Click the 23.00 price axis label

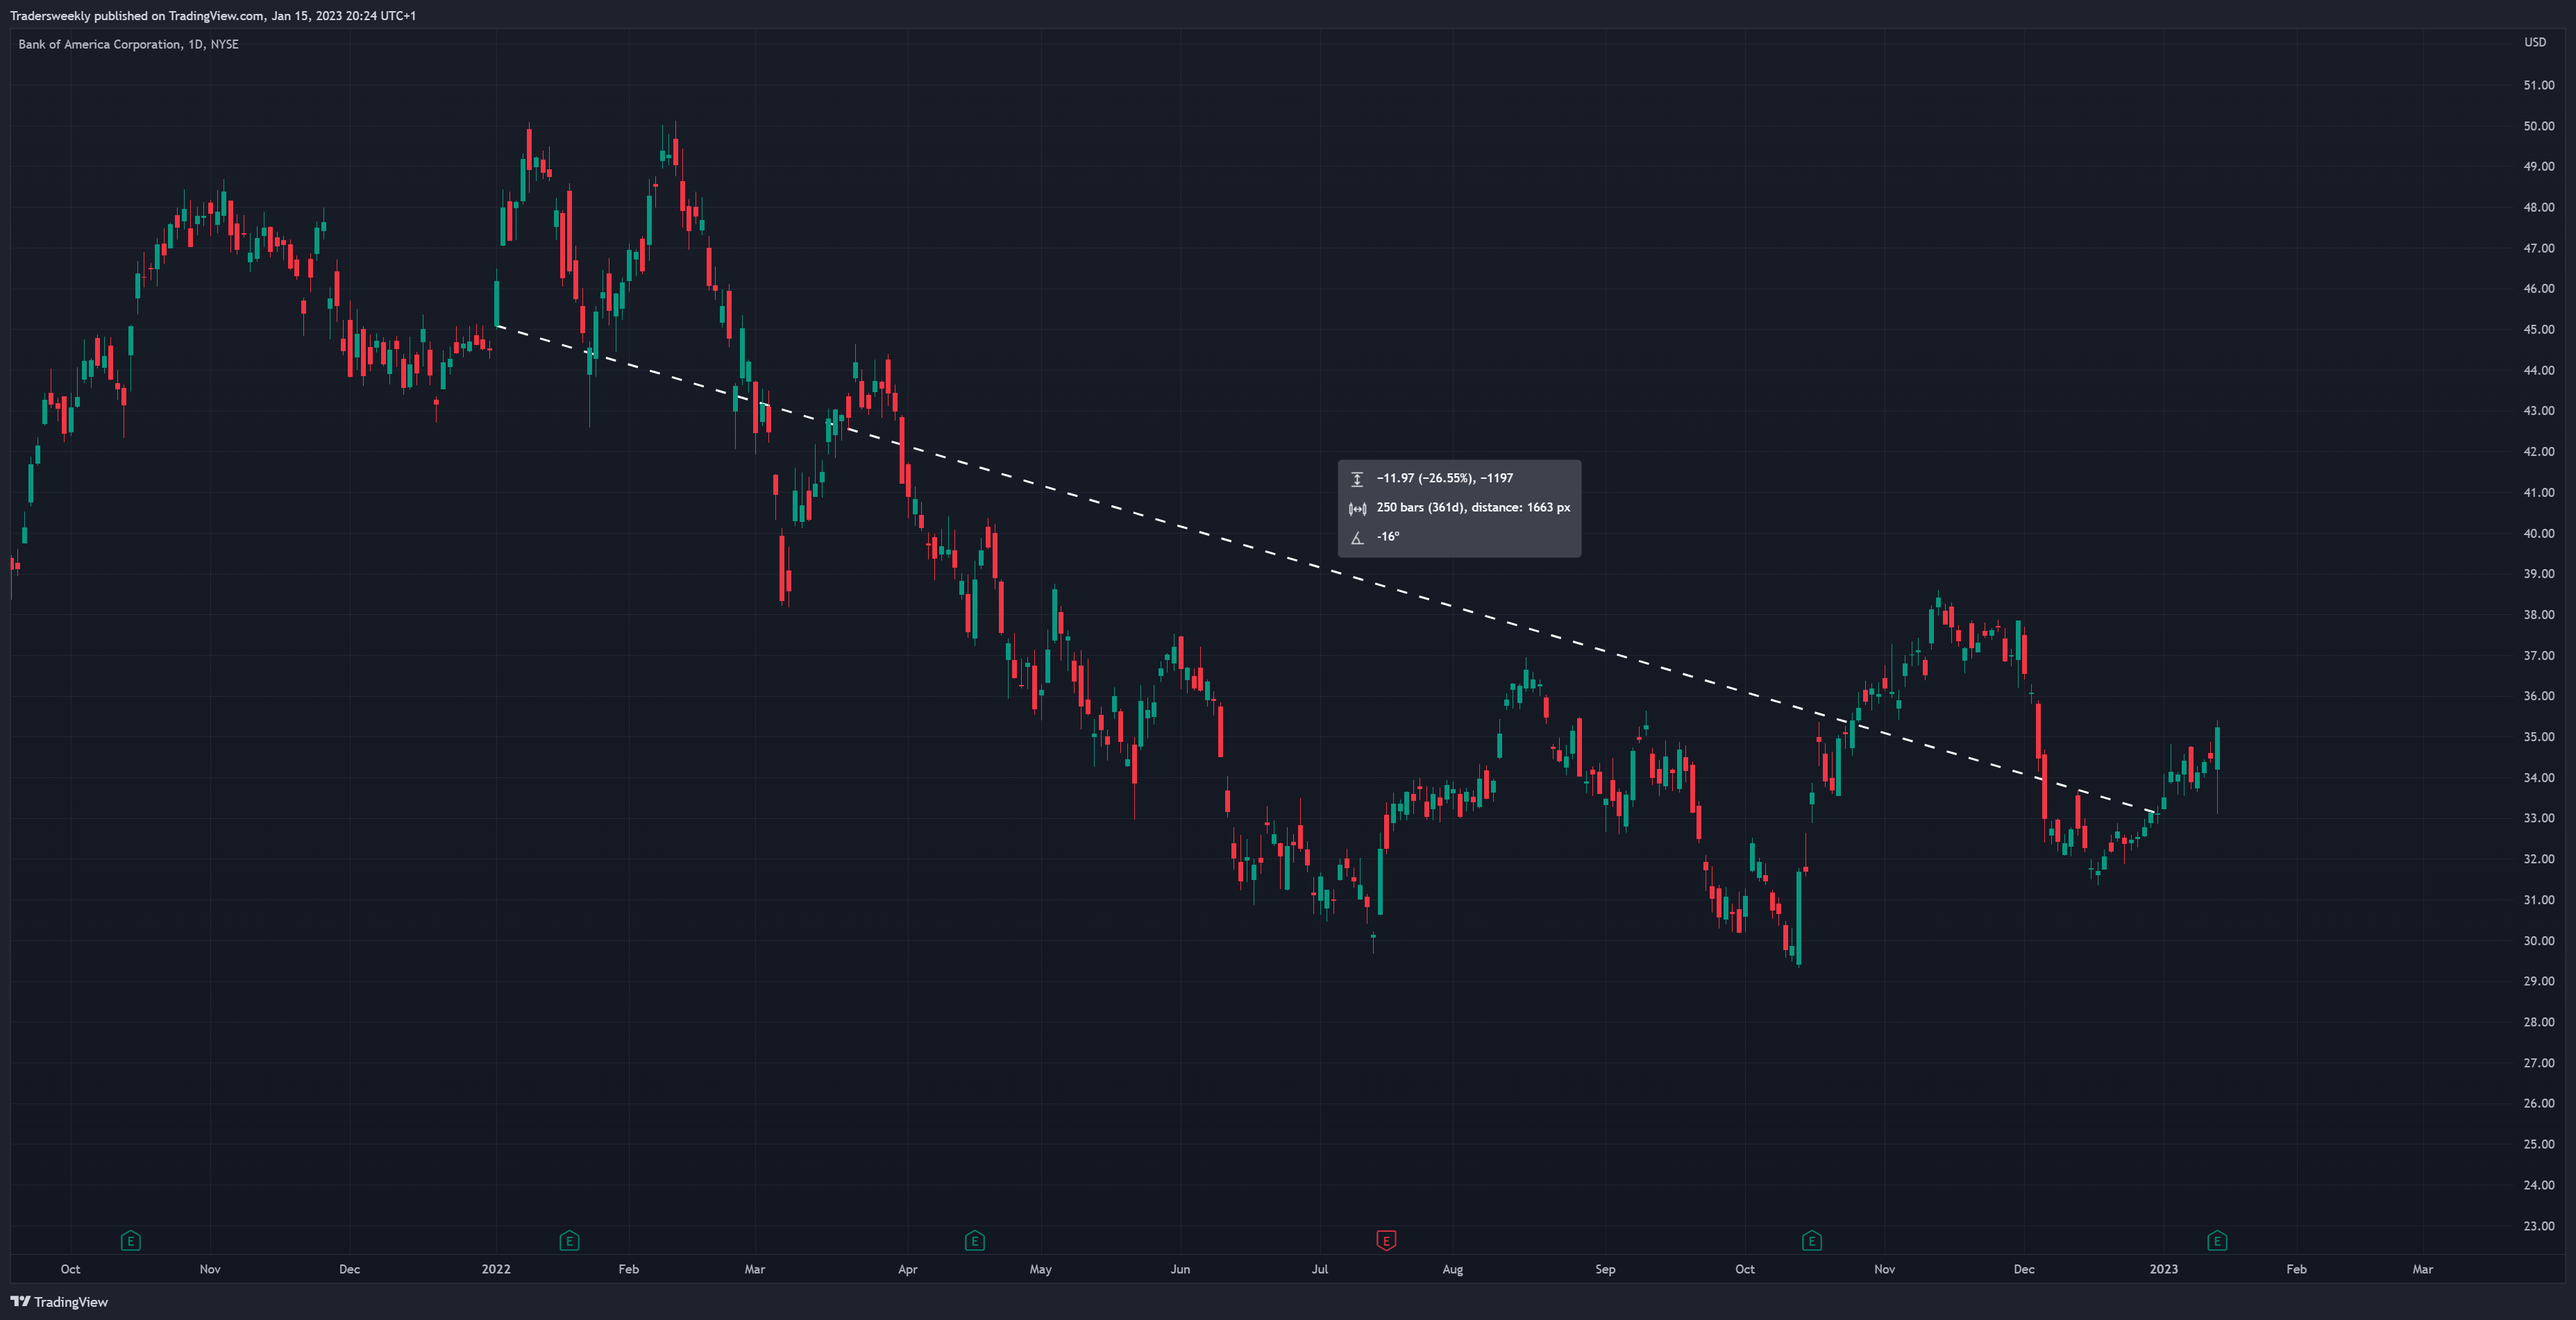2538,1226
